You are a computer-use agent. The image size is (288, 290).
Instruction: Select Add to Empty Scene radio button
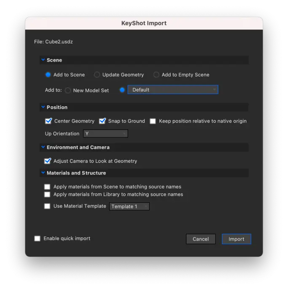pos(156,75)
